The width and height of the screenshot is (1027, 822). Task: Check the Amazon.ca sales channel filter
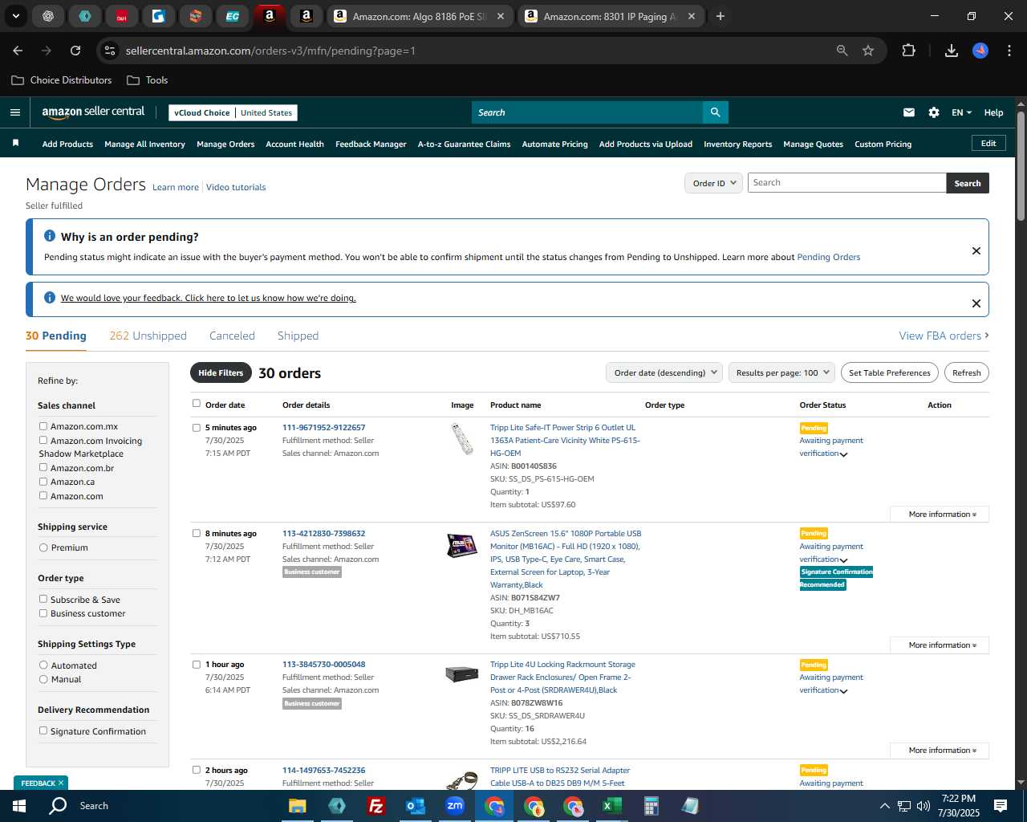click(x=43, y=482)
